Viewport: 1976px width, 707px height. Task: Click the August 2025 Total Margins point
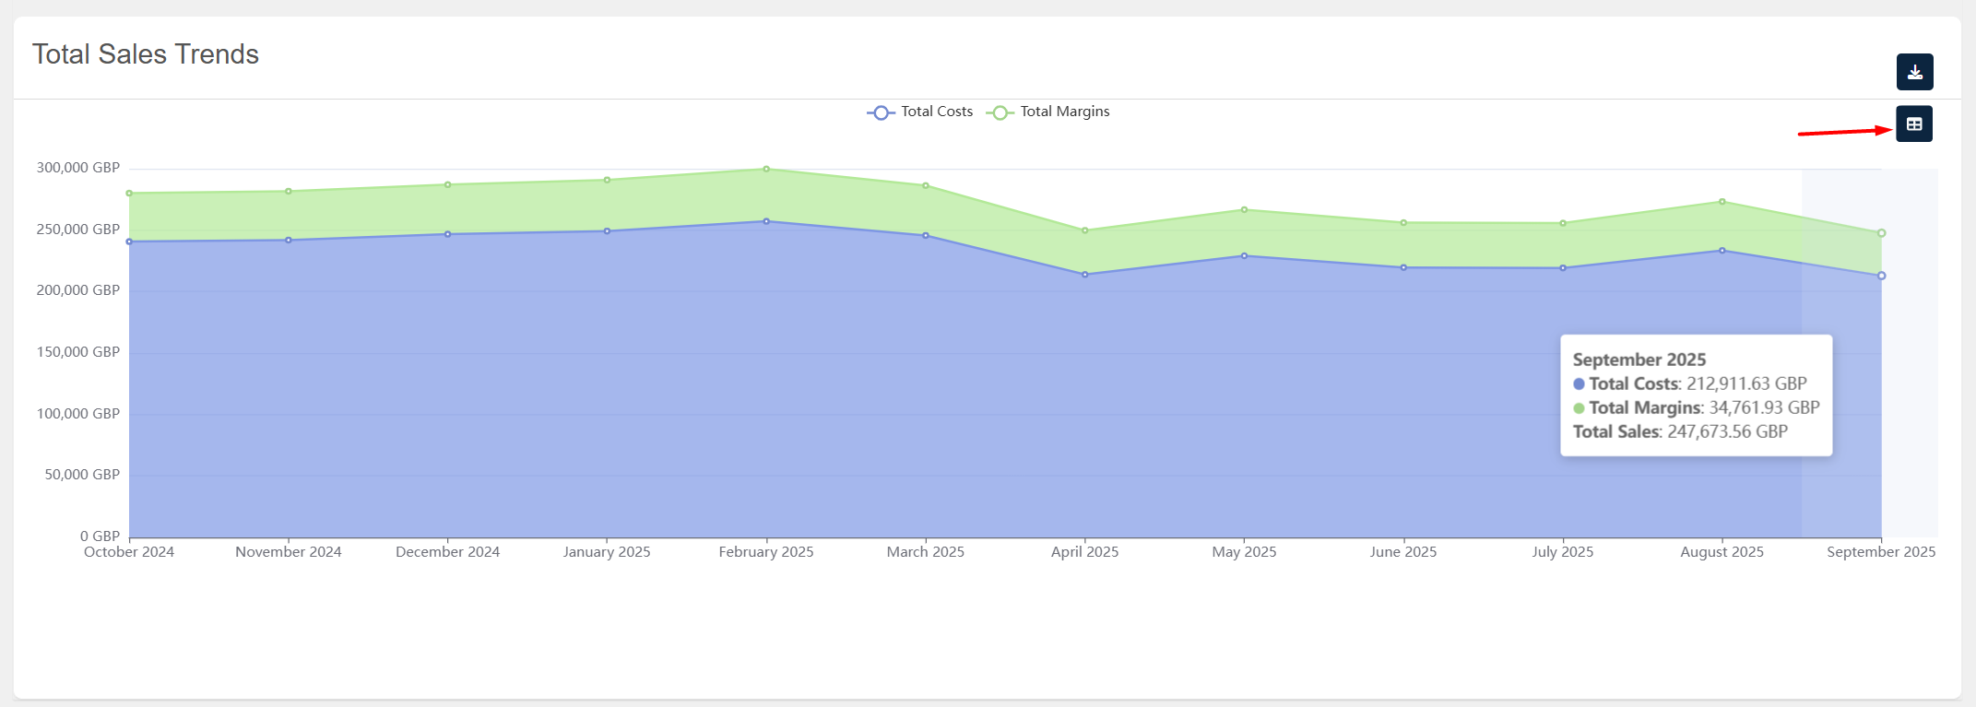point(1722,202)
